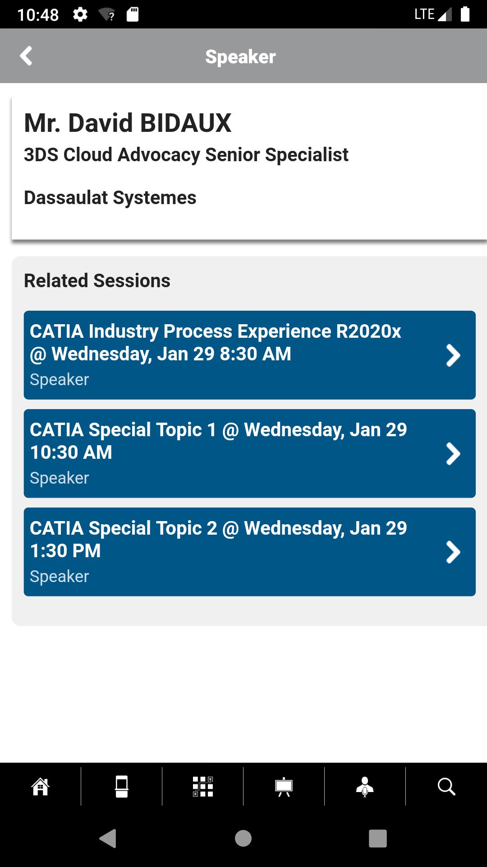487x867 pixels.
Task: Tap the Android recents square button
Action: pyautogui.click(x=378, y=839)
